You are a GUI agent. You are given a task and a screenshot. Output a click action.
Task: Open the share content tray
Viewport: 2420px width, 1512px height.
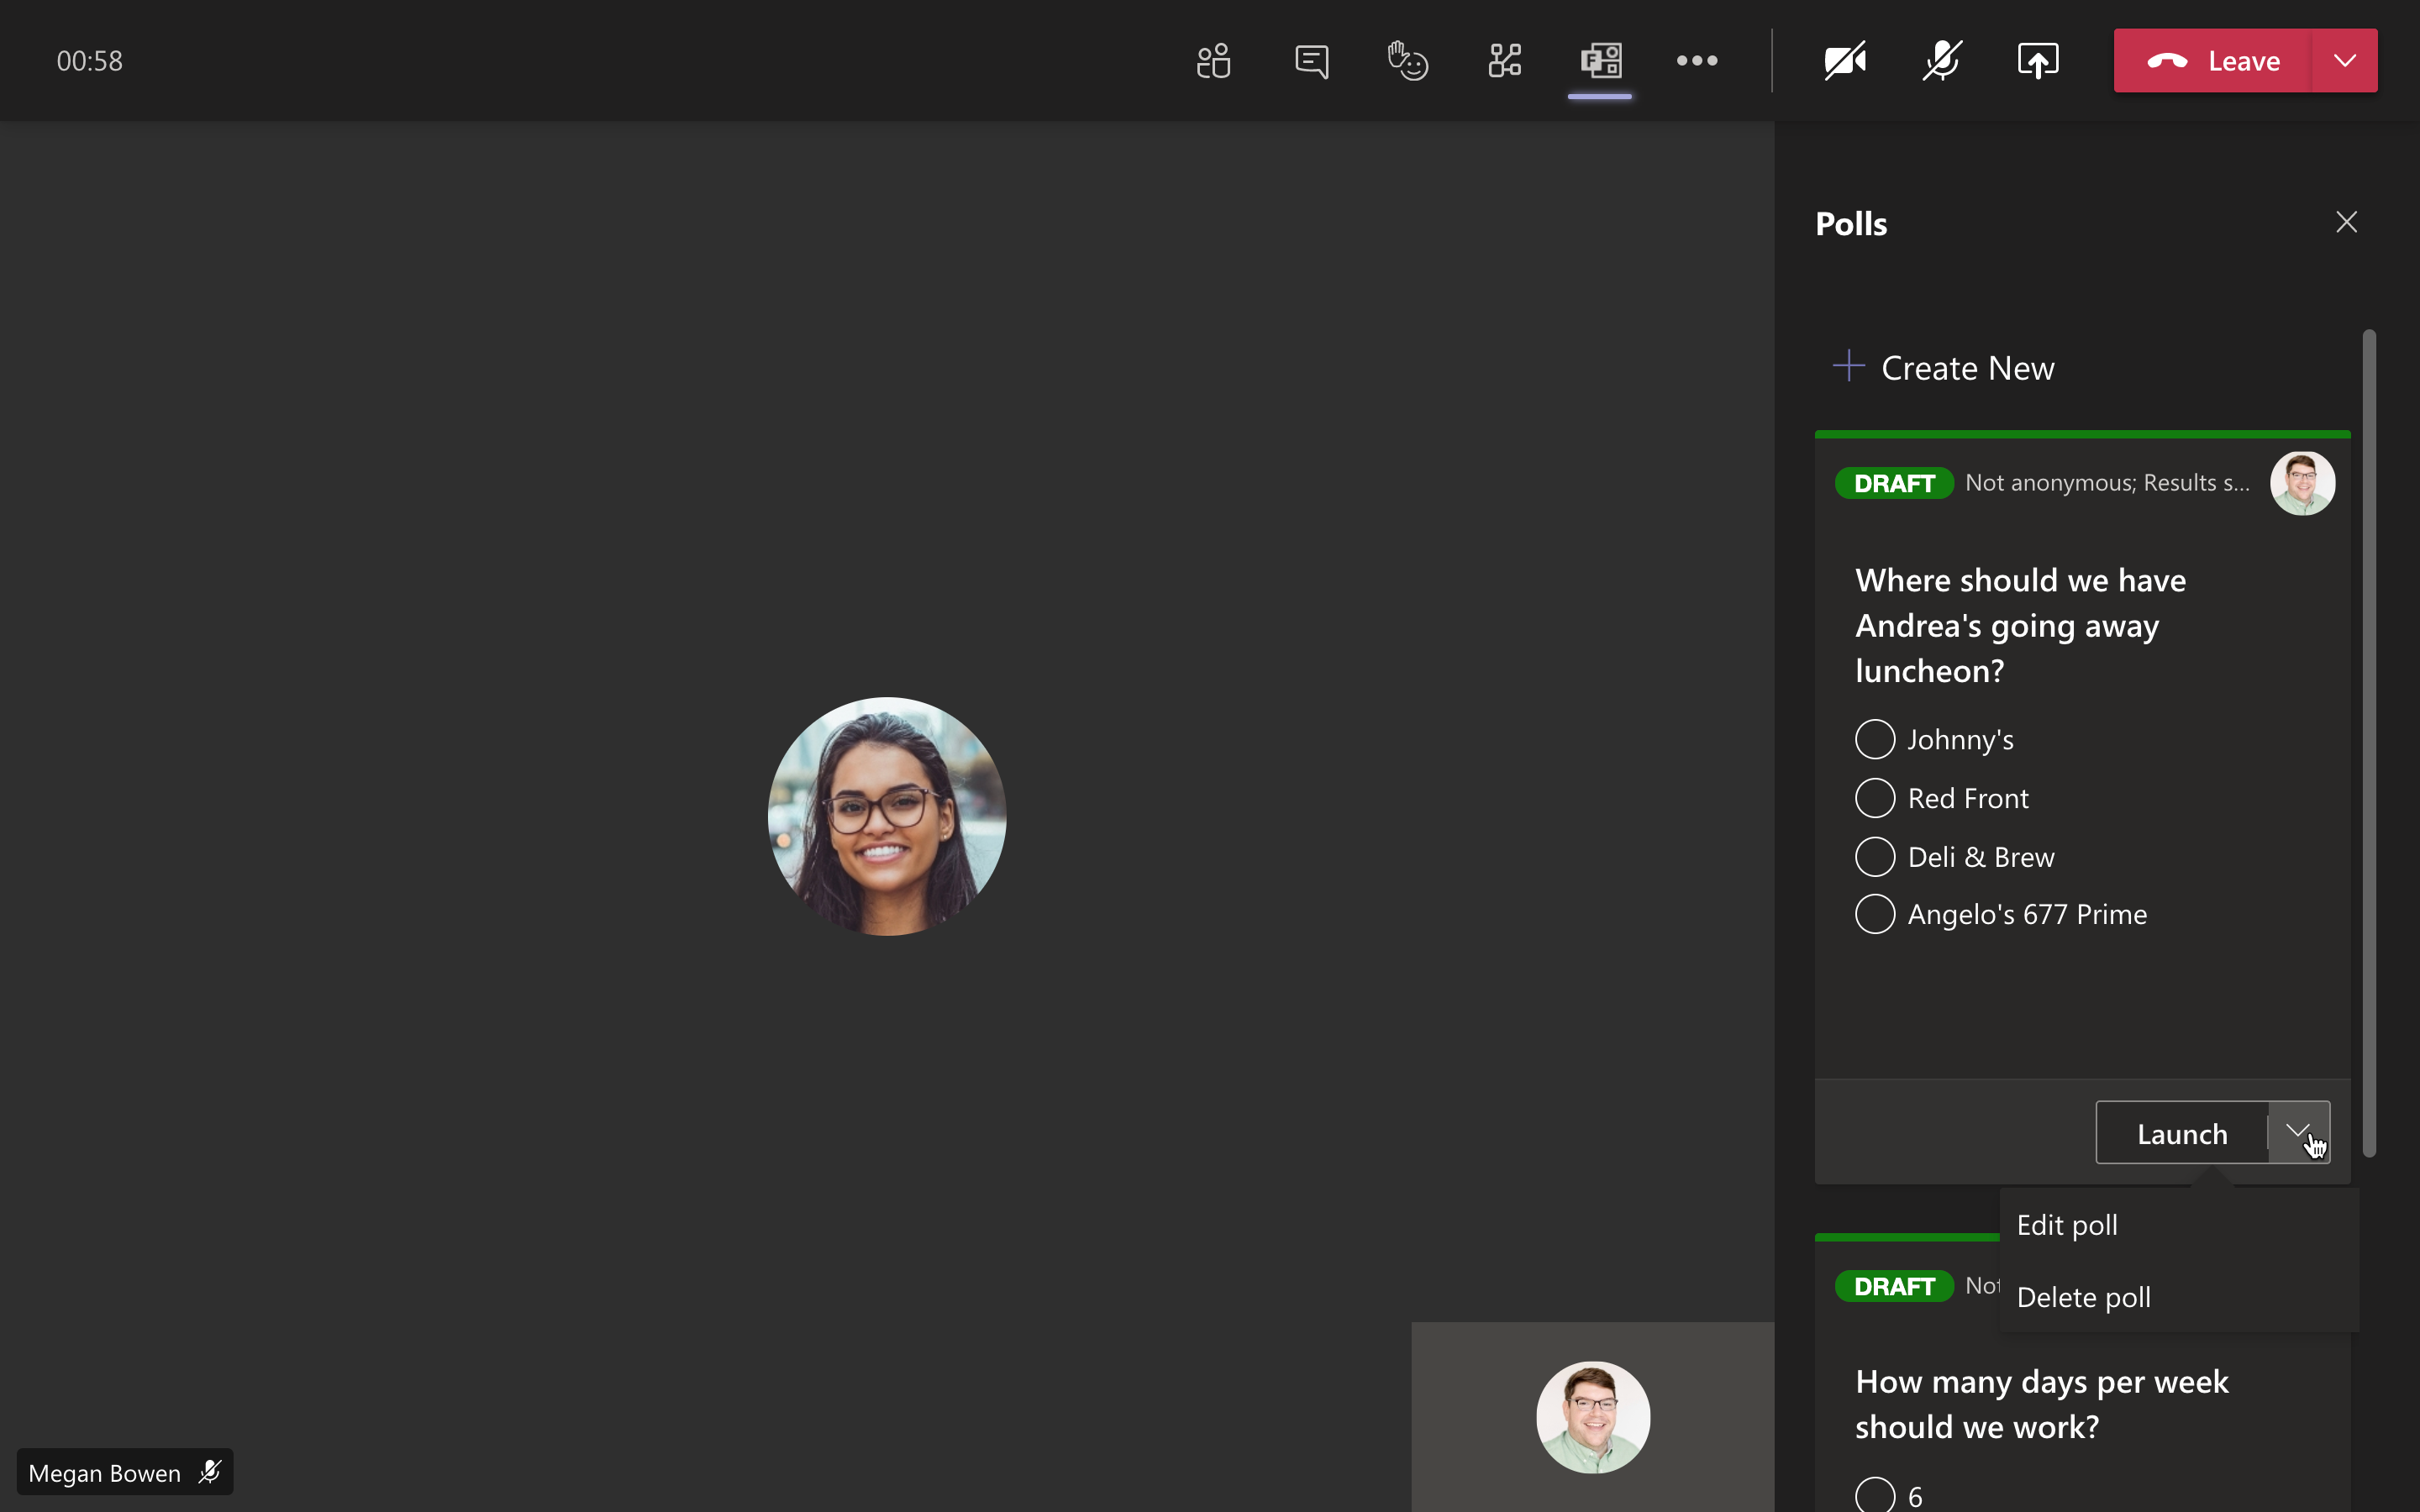(x=2037, y=61)
